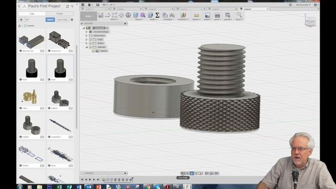Screen dimensions: 336x189
Task: Toggle root component visibility lightbulb
Action: click(88, 28)
